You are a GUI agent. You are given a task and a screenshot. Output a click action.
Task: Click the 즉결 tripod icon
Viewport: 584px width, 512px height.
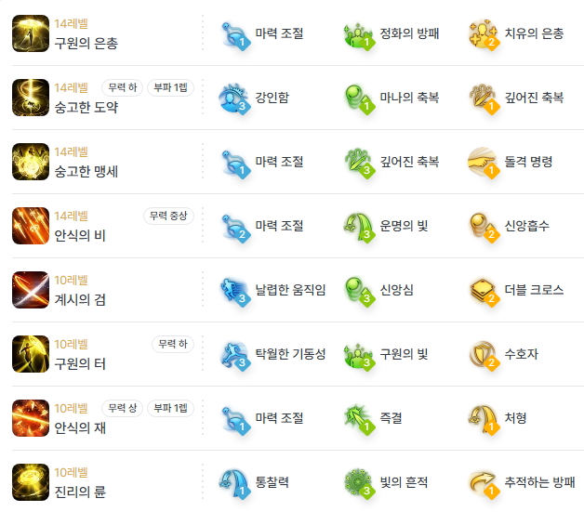coord(358,420)
